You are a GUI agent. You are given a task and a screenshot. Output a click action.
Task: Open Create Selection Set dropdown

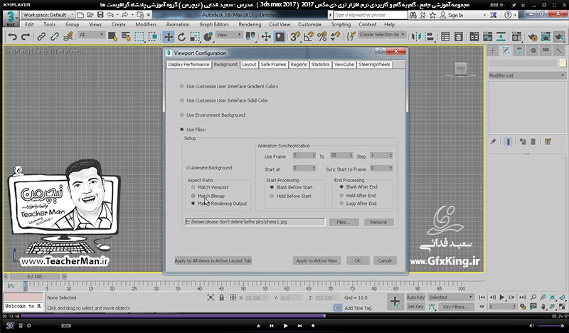[382, 34]
